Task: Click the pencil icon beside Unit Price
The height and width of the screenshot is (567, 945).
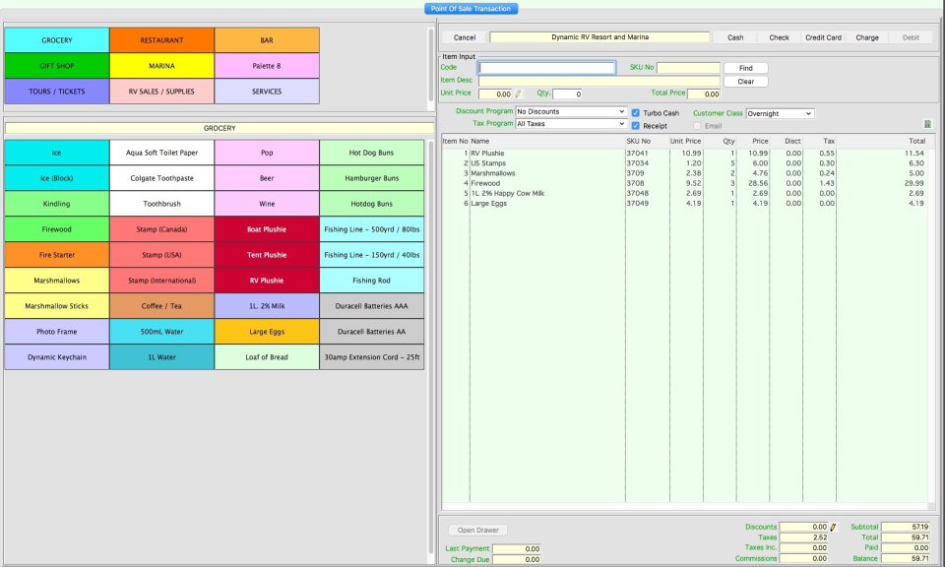Action: tap(519, 94)
